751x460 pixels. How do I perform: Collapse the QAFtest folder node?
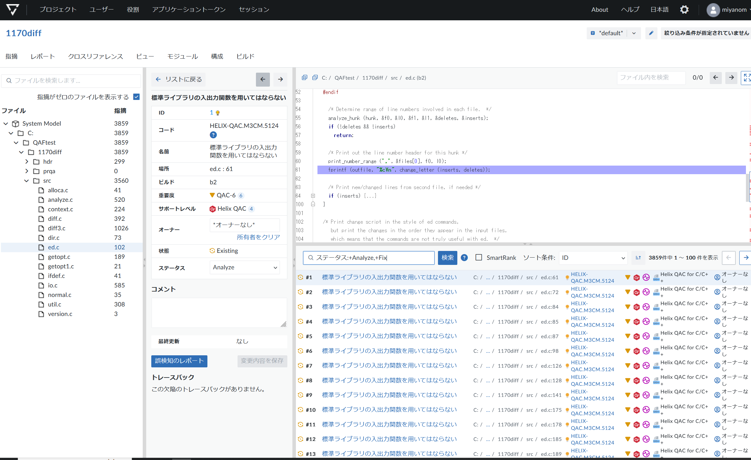16,142
